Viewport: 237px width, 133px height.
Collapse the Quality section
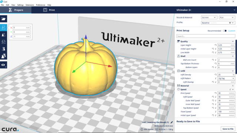click(x=233, y=41)
